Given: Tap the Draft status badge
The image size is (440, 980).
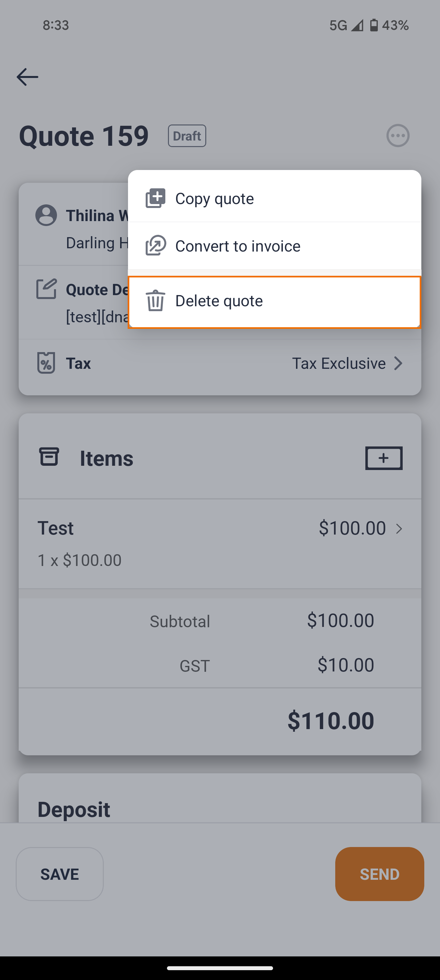Looking at the screenshot, I should [x=187, y=136].
